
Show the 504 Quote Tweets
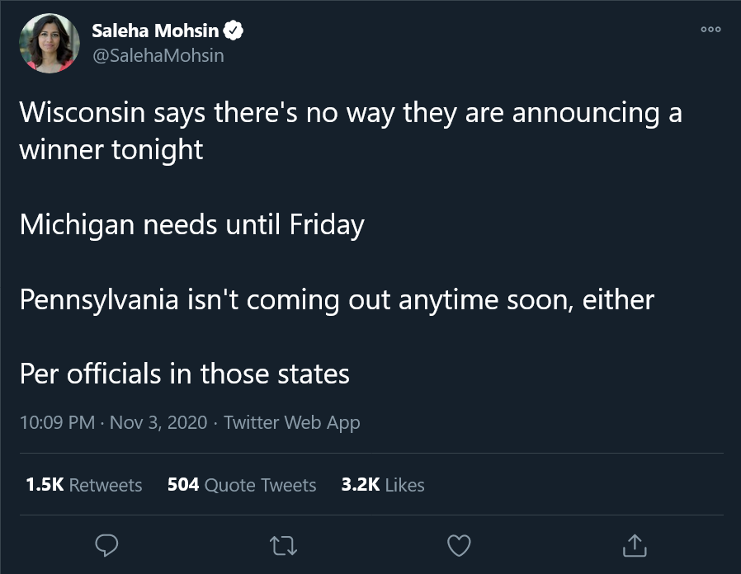click(x=242, y=485)
